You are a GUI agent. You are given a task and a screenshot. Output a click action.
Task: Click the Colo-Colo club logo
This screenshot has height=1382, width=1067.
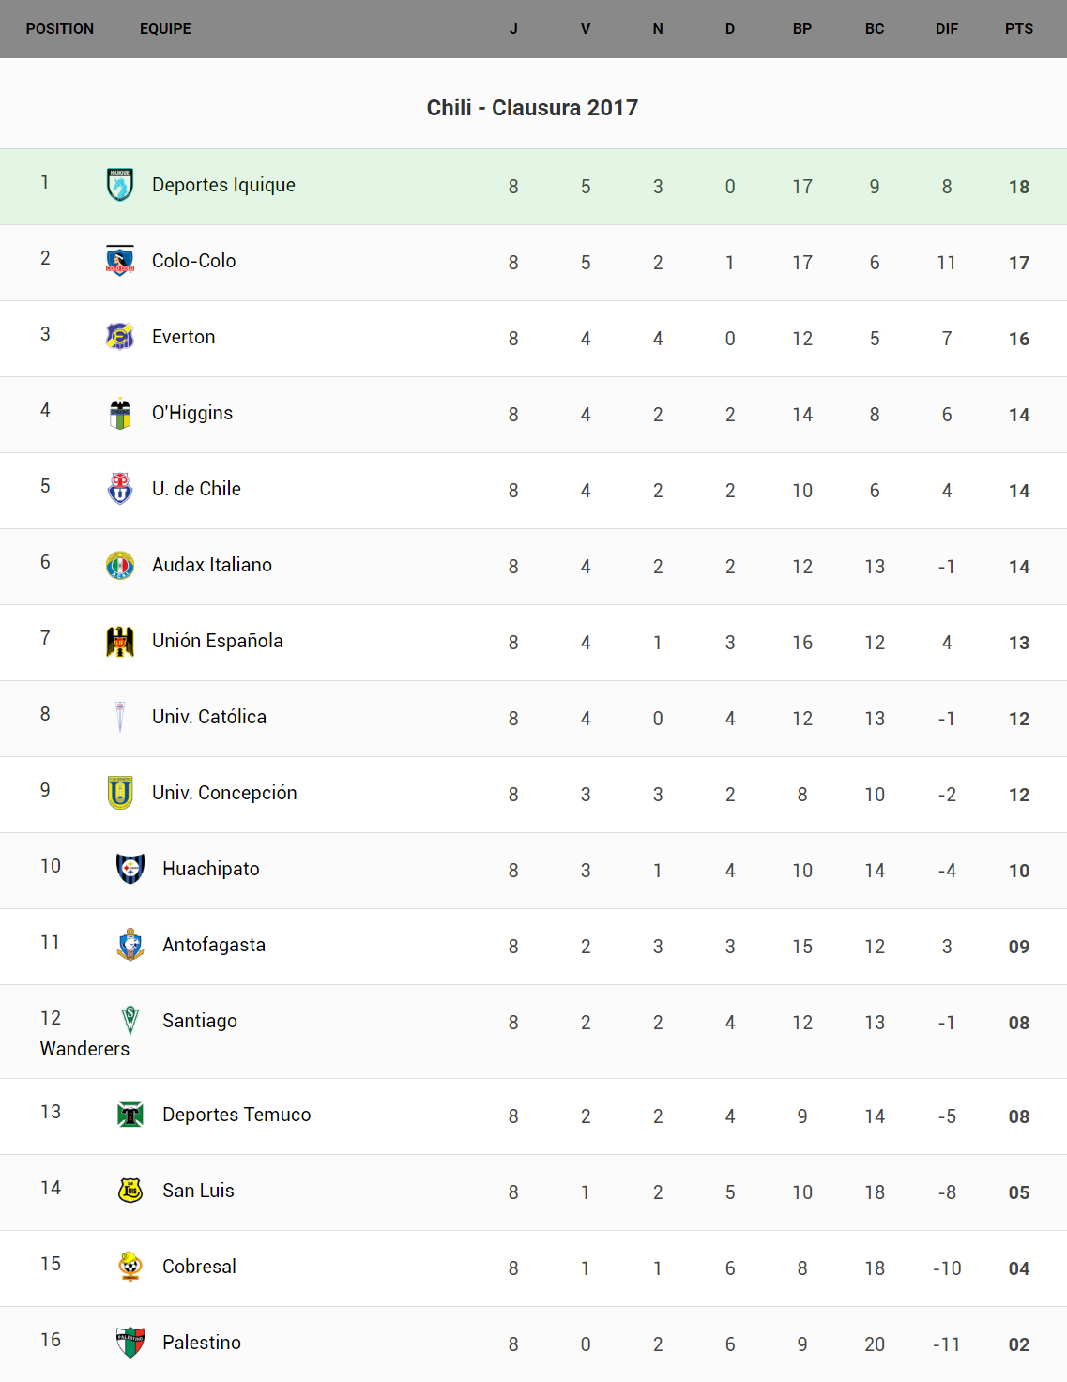pyautogui.click(x=120, y=261)
